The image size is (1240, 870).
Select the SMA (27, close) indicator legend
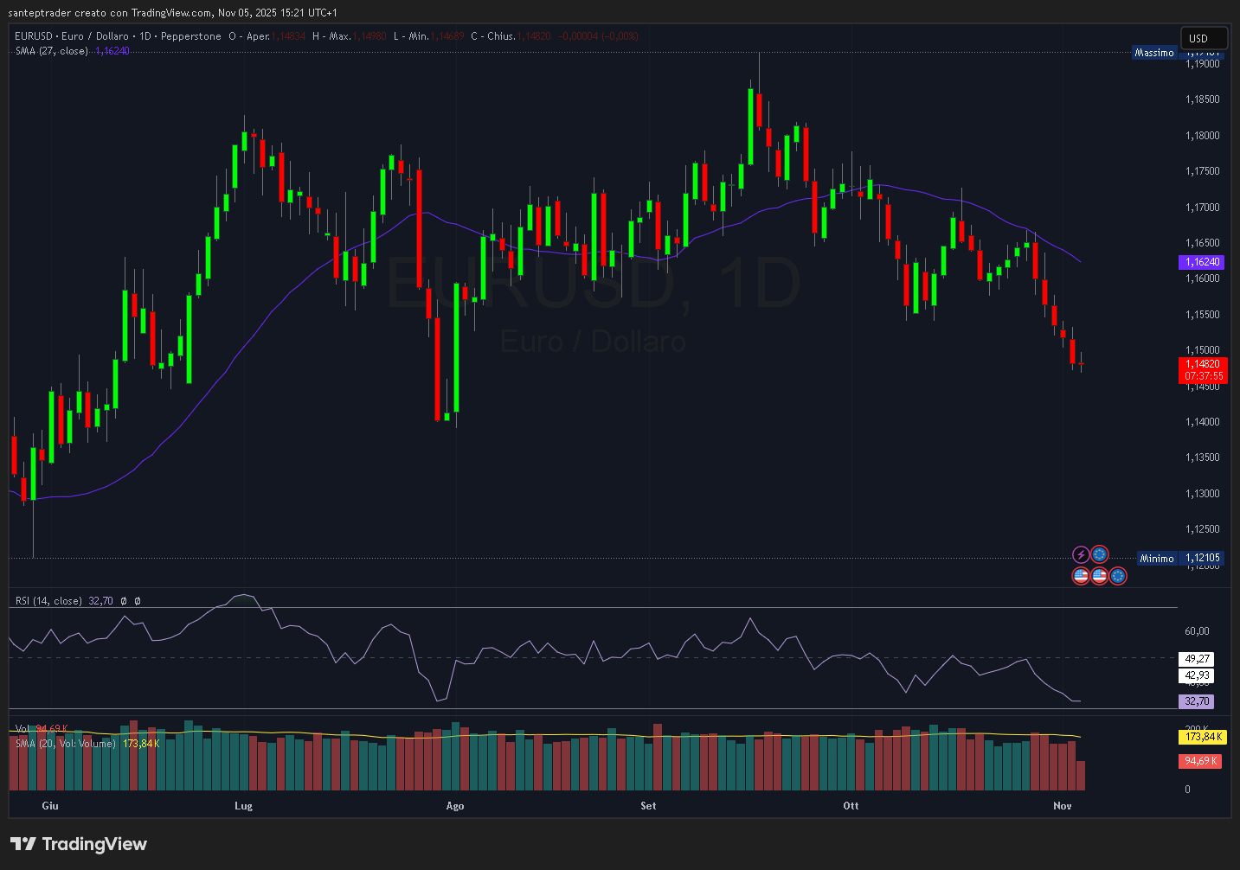52,51
